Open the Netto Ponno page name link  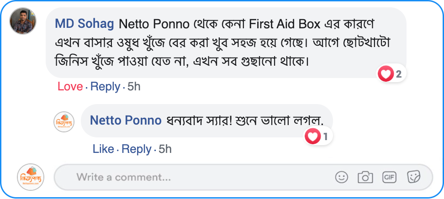click(x=126, y=120)
